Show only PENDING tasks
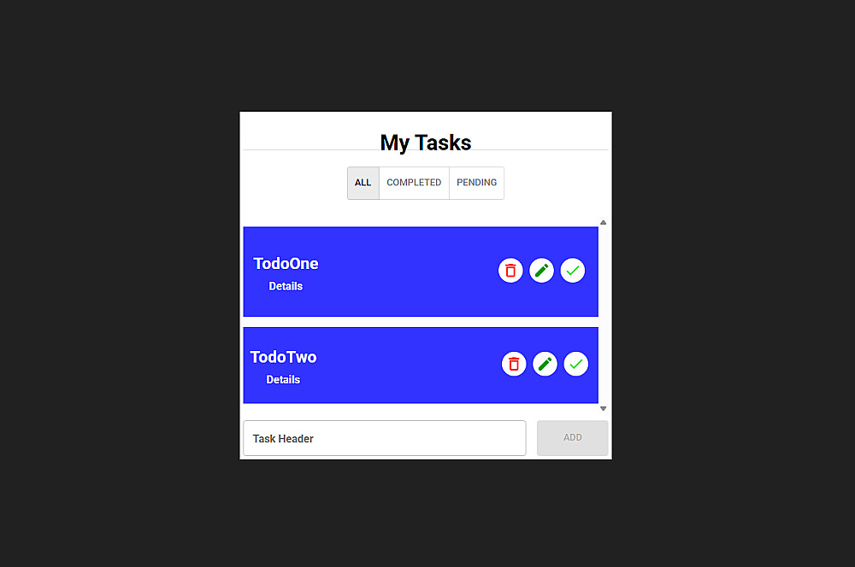This screenshot has height=567, width=855. pos(476,183)
